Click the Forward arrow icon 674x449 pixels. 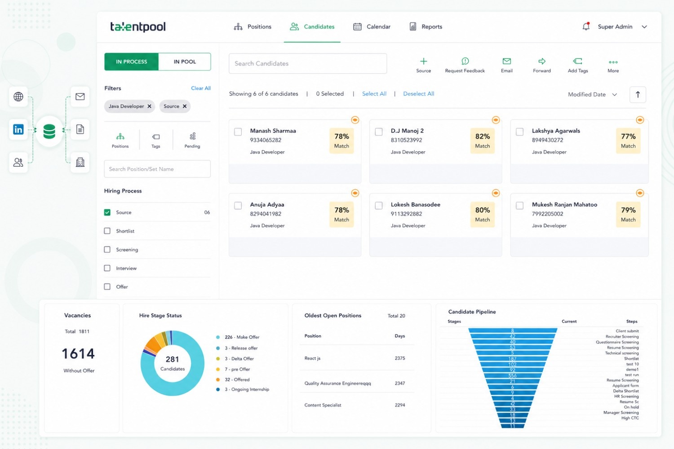[542, 61]
